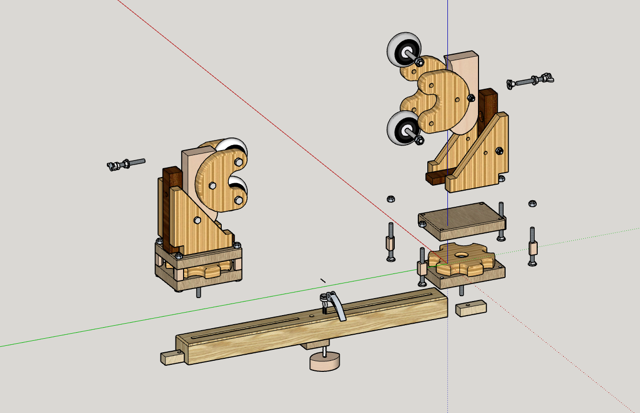Pick the floating hex nut left of the plate
Screen dimensions: 640x413
(x=391, y=199)
